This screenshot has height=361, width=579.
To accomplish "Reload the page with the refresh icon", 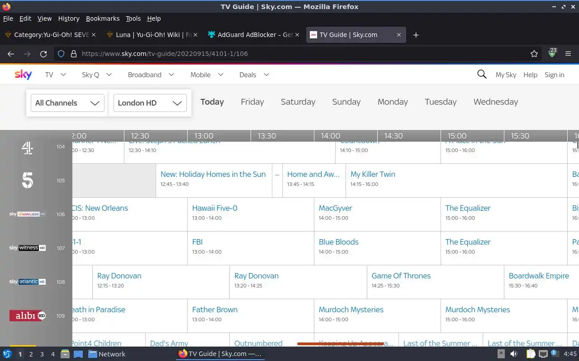I will (x=43, y=54).
